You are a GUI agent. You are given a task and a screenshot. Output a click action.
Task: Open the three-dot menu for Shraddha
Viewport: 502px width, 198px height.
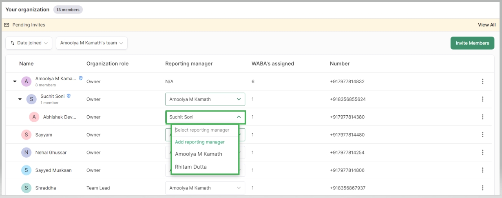(482, 188)
